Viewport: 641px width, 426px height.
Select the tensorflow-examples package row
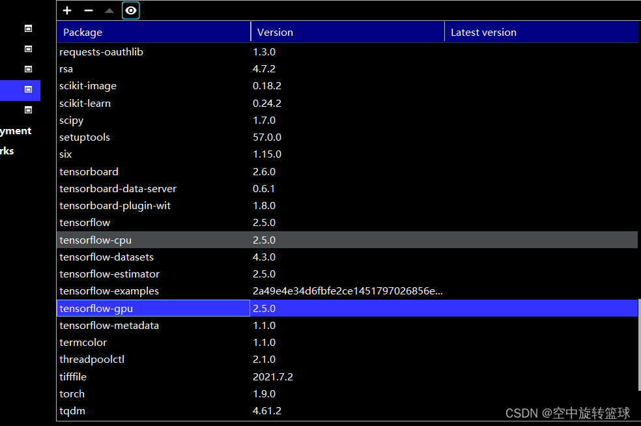point(347,291)
